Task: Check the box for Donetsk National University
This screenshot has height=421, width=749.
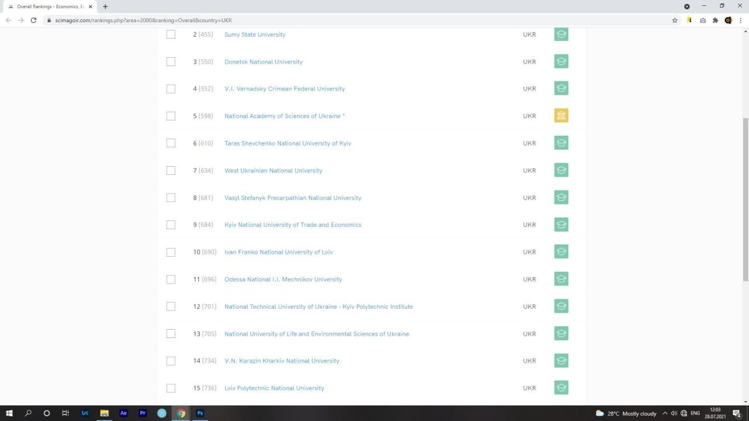Action: [171, 61]
